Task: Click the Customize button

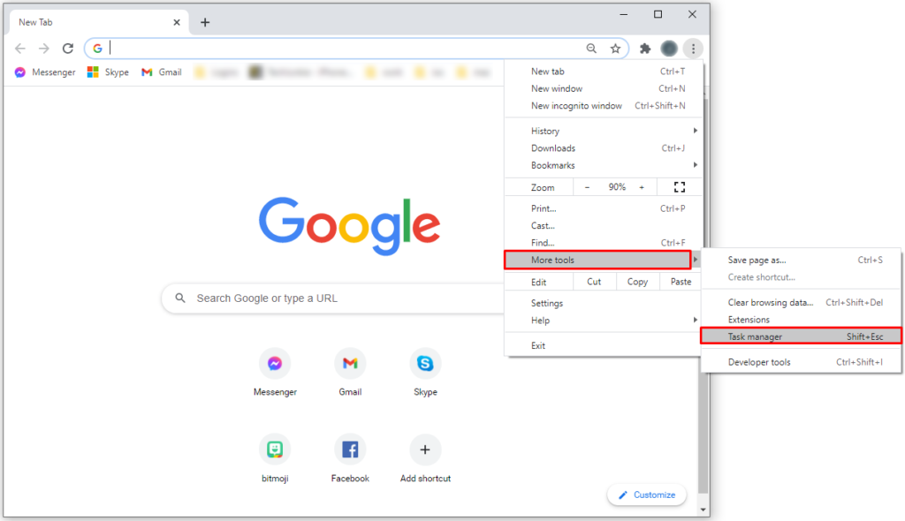Action: [x=646, y=495]
